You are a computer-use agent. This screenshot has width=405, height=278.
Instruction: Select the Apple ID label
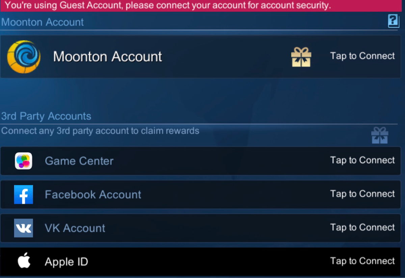tap(66, 262)
